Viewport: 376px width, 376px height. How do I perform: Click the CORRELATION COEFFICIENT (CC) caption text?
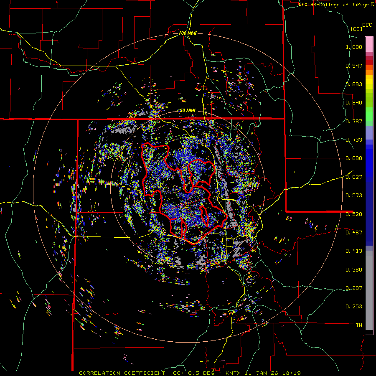(x=132, y=373)
